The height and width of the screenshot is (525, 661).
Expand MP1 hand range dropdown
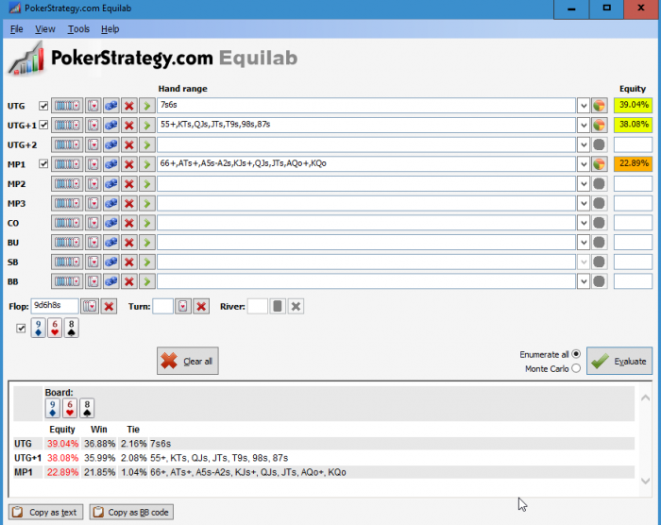point(584,164)
